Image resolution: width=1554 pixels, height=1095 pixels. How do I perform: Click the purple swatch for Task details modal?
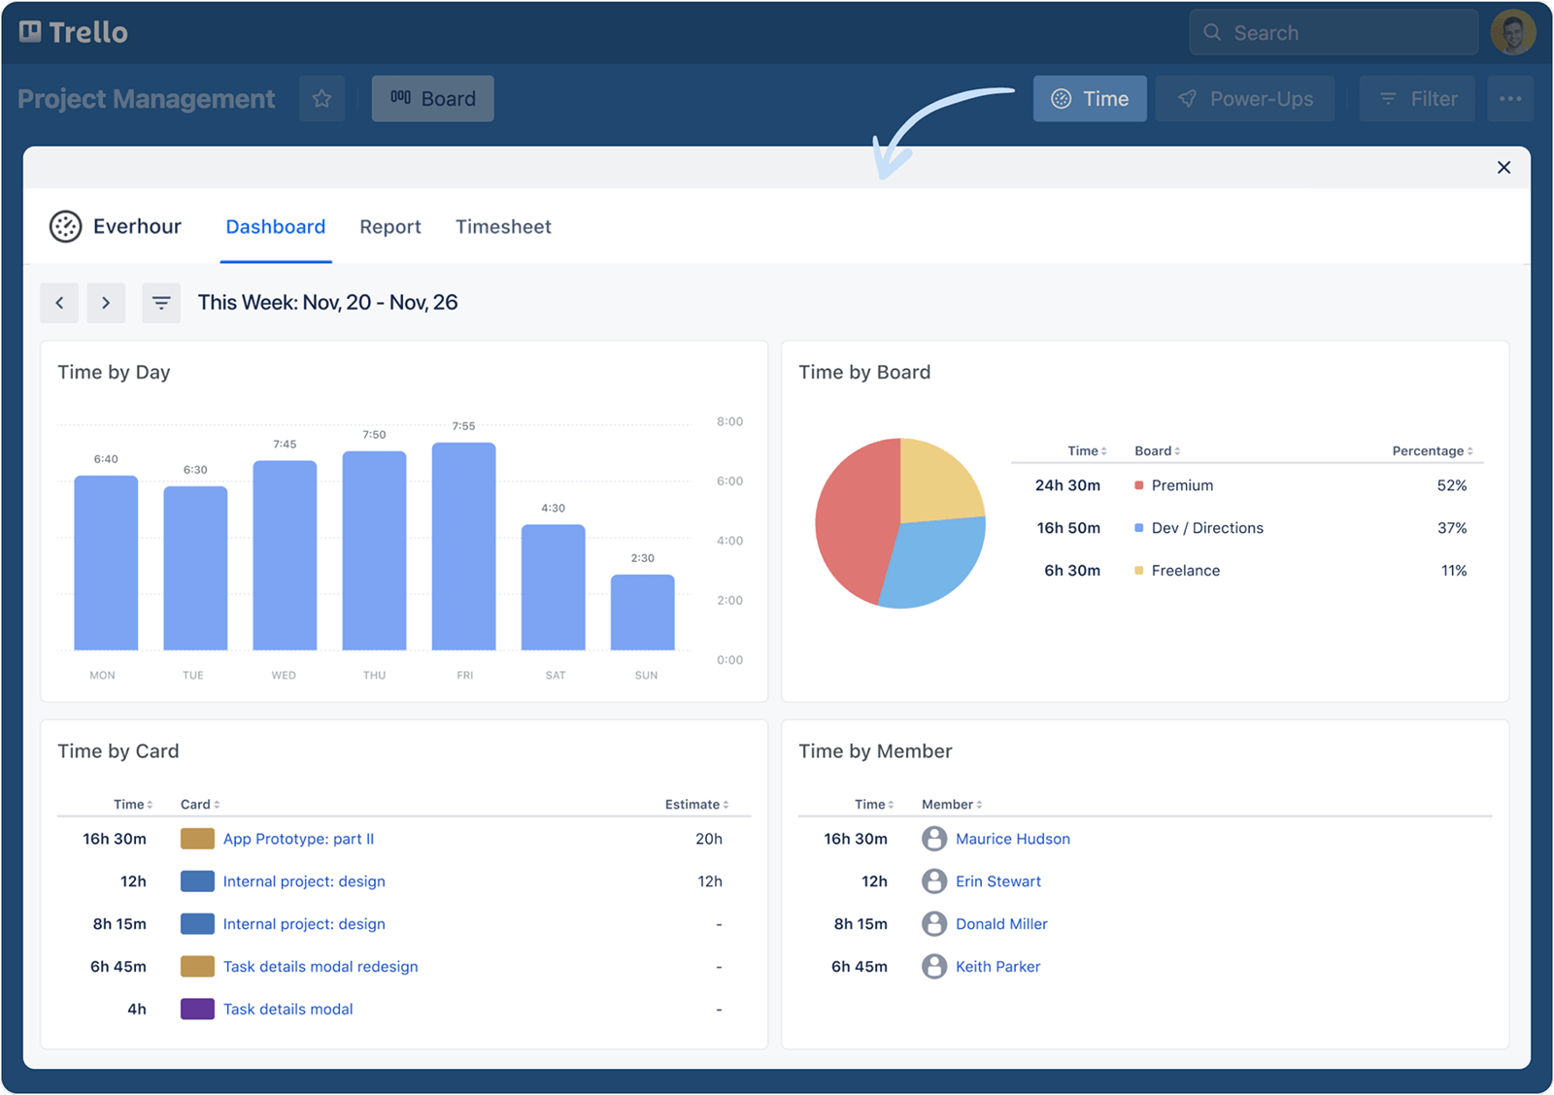point(197,1009)
